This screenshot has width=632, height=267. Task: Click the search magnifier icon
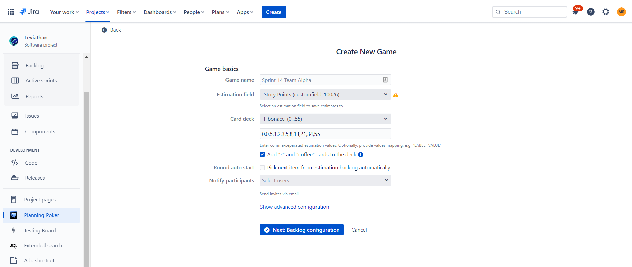[x=498, y=12]
